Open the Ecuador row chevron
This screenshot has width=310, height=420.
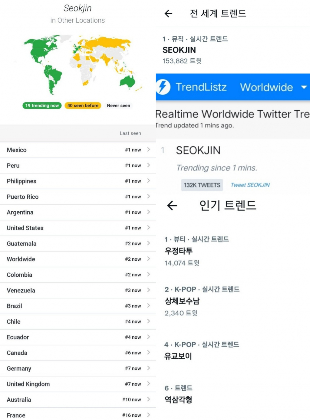pyautogui.click(x=149, y=337)
